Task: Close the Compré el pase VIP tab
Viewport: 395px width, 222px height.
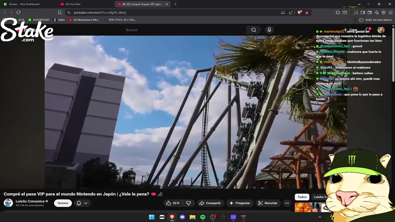Action: click(x=167, y=4)
